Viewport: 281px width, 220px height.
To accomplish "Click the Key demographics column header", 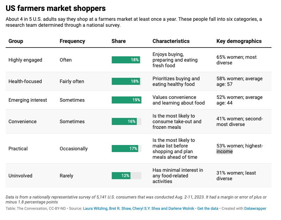I will pos(239,41).
